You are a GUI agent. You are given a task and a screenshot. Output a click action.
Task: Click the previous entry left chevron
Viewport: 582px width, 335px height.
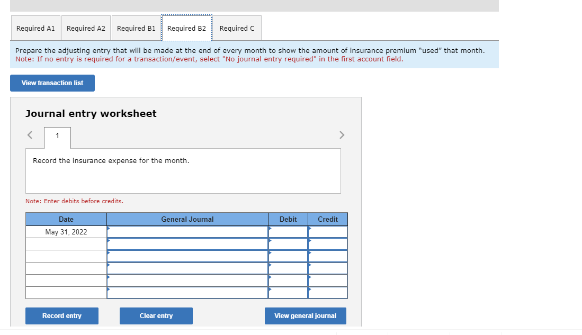coord(30,135)
